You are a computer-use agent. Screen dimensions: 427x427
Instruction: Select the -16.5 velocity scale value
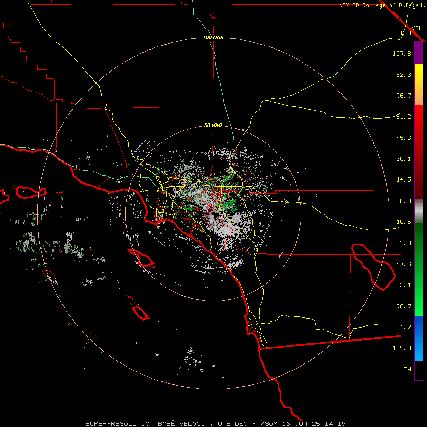click(402, 222)
